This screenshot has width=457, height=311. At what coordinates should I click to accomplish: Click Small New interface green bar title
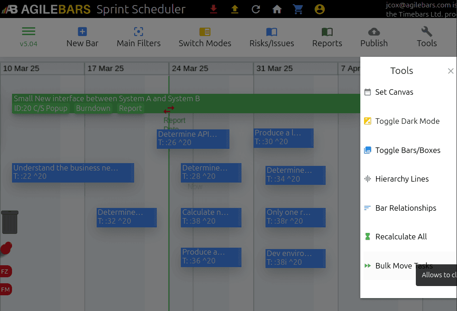pos(107,98)
